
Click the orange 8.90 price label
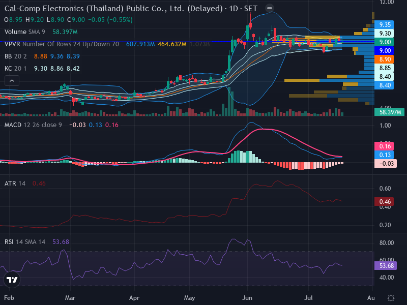[x=384, y=59]
